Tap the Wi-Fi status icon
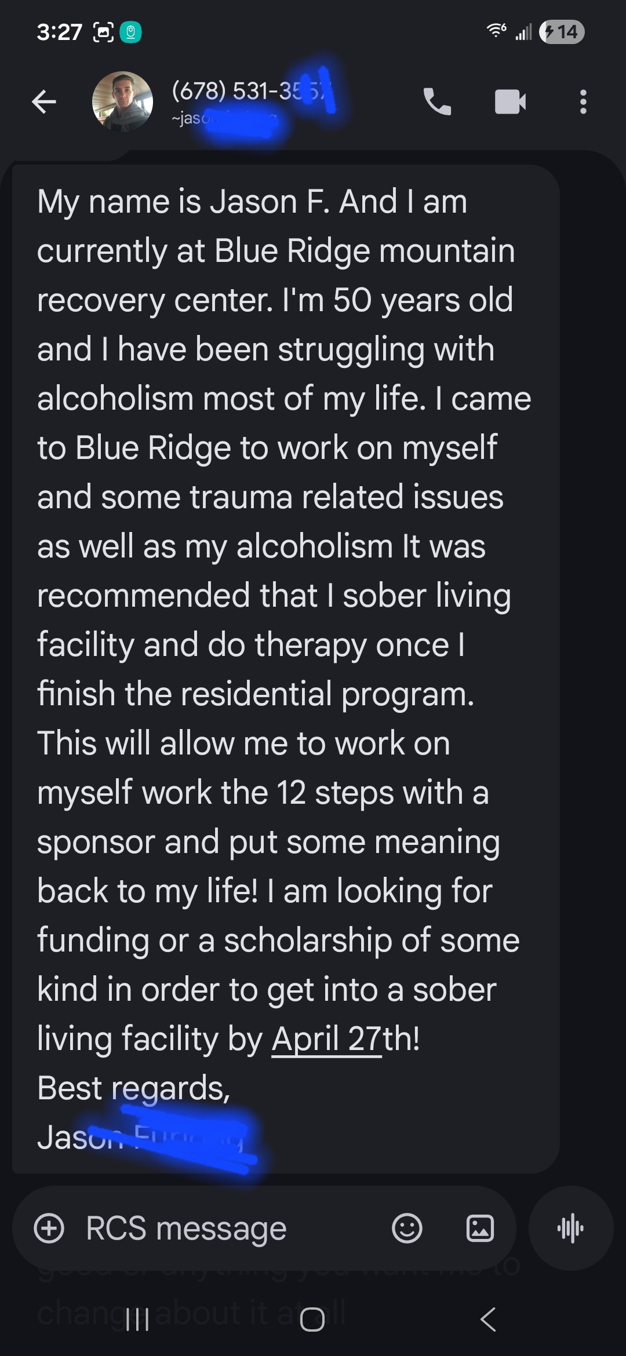Screen dimensions: 626x1356 (497, 31)
